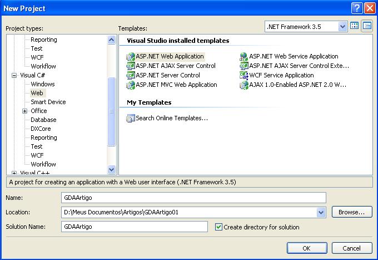Click the Browse... button
This screenshot has height=260, width=378.
click(x=351, y=212)
